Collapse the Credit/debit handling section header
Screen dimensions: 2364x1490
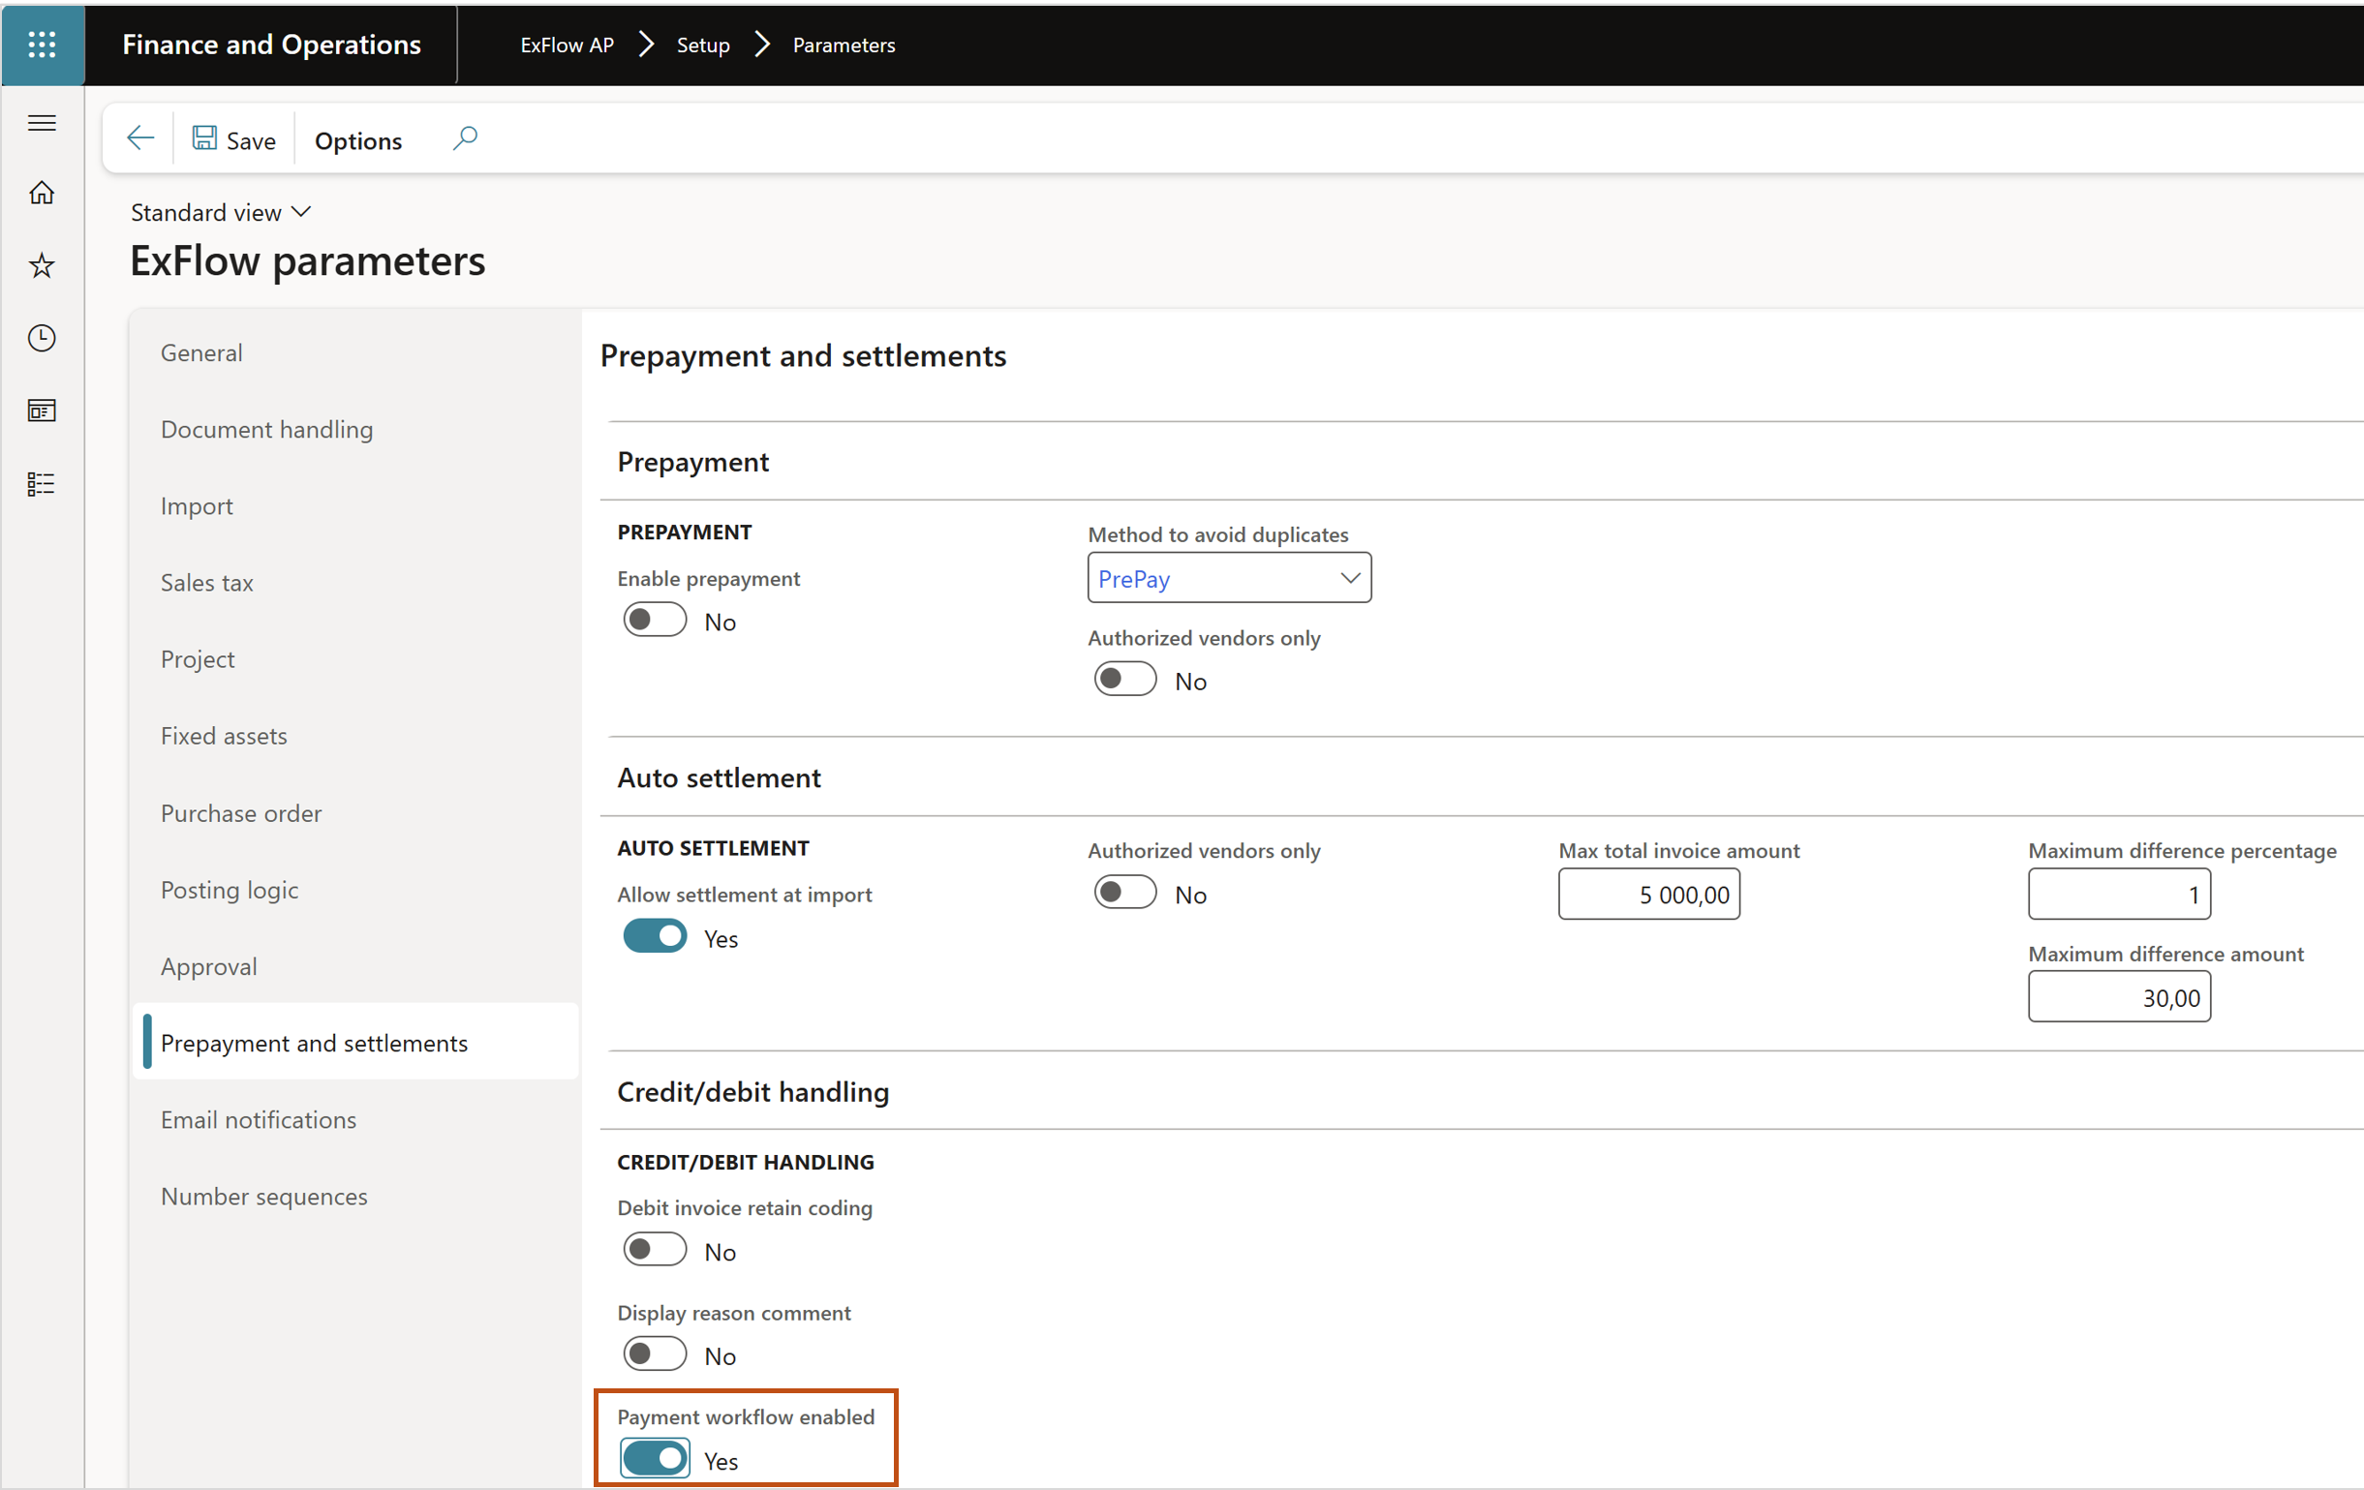pyautogui.click(x=753, y=1091)
